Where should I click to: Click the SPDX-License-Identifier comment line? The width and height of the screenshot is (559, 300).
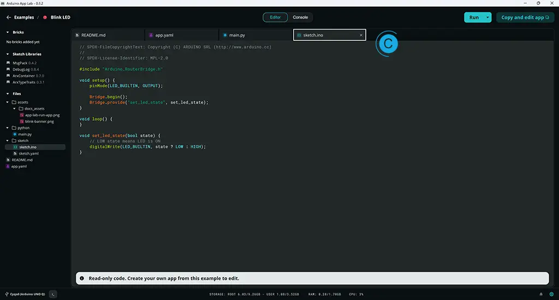(124, 58)
